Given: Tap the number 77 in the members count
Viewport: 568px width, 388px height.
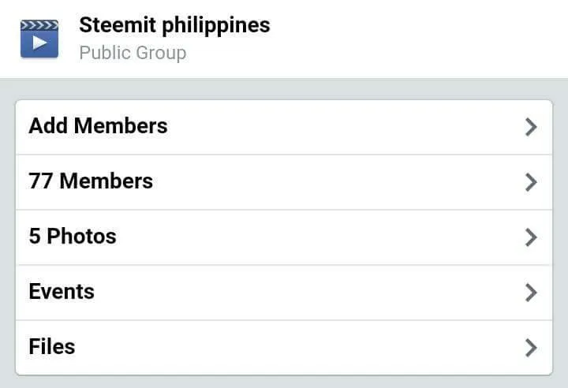Looking at the screenshot, I should pyautogui.click(x=41, y=181).
